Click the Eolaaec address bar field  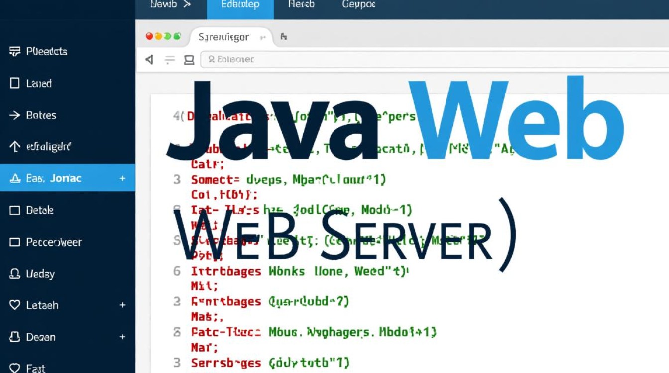click(x=435, y=60)
